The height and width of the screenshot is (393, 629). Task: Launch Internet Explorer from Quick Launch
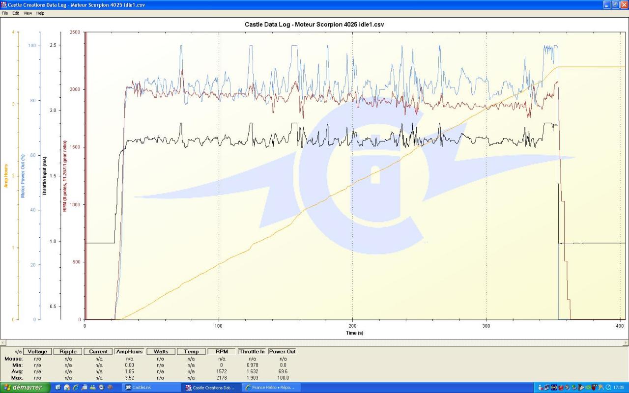(x=76, y=388)
